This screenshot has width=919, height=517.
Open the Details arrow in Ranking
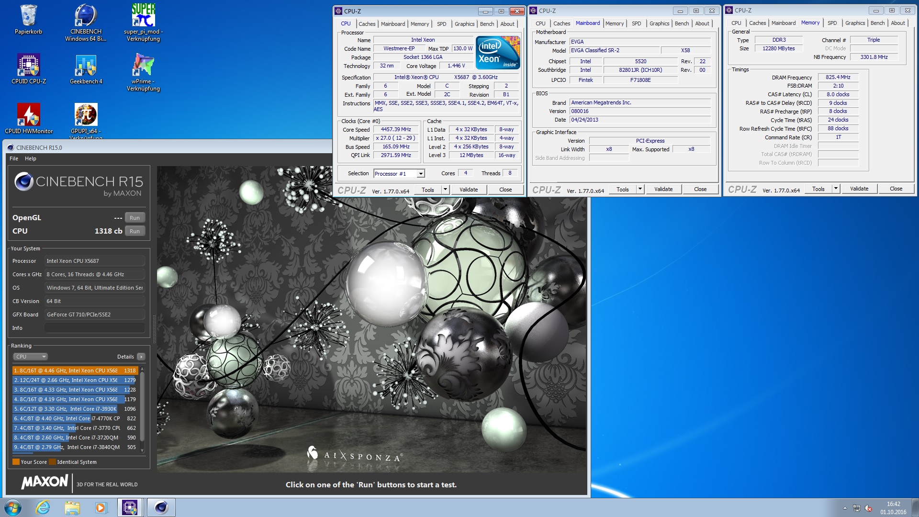click(141, 357)
